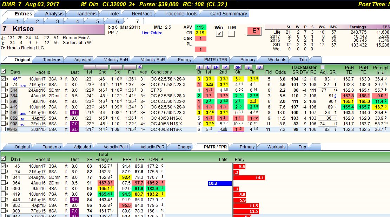Click the blank button above 1st column
Image resolution: width=390 pixels, height=217 pixels.
point(89,67)
